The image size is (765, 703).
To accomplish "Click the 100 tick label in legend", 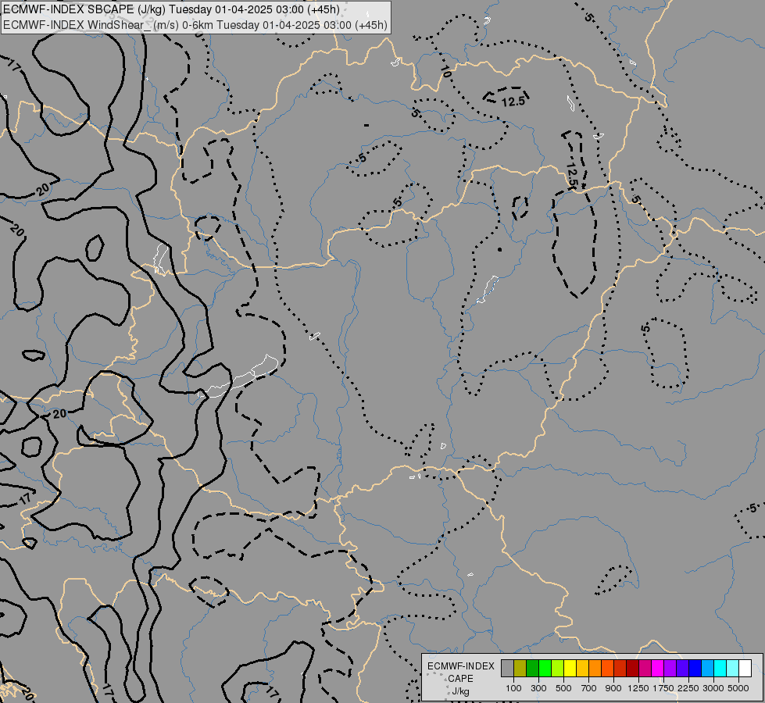I will pos(513,688).
